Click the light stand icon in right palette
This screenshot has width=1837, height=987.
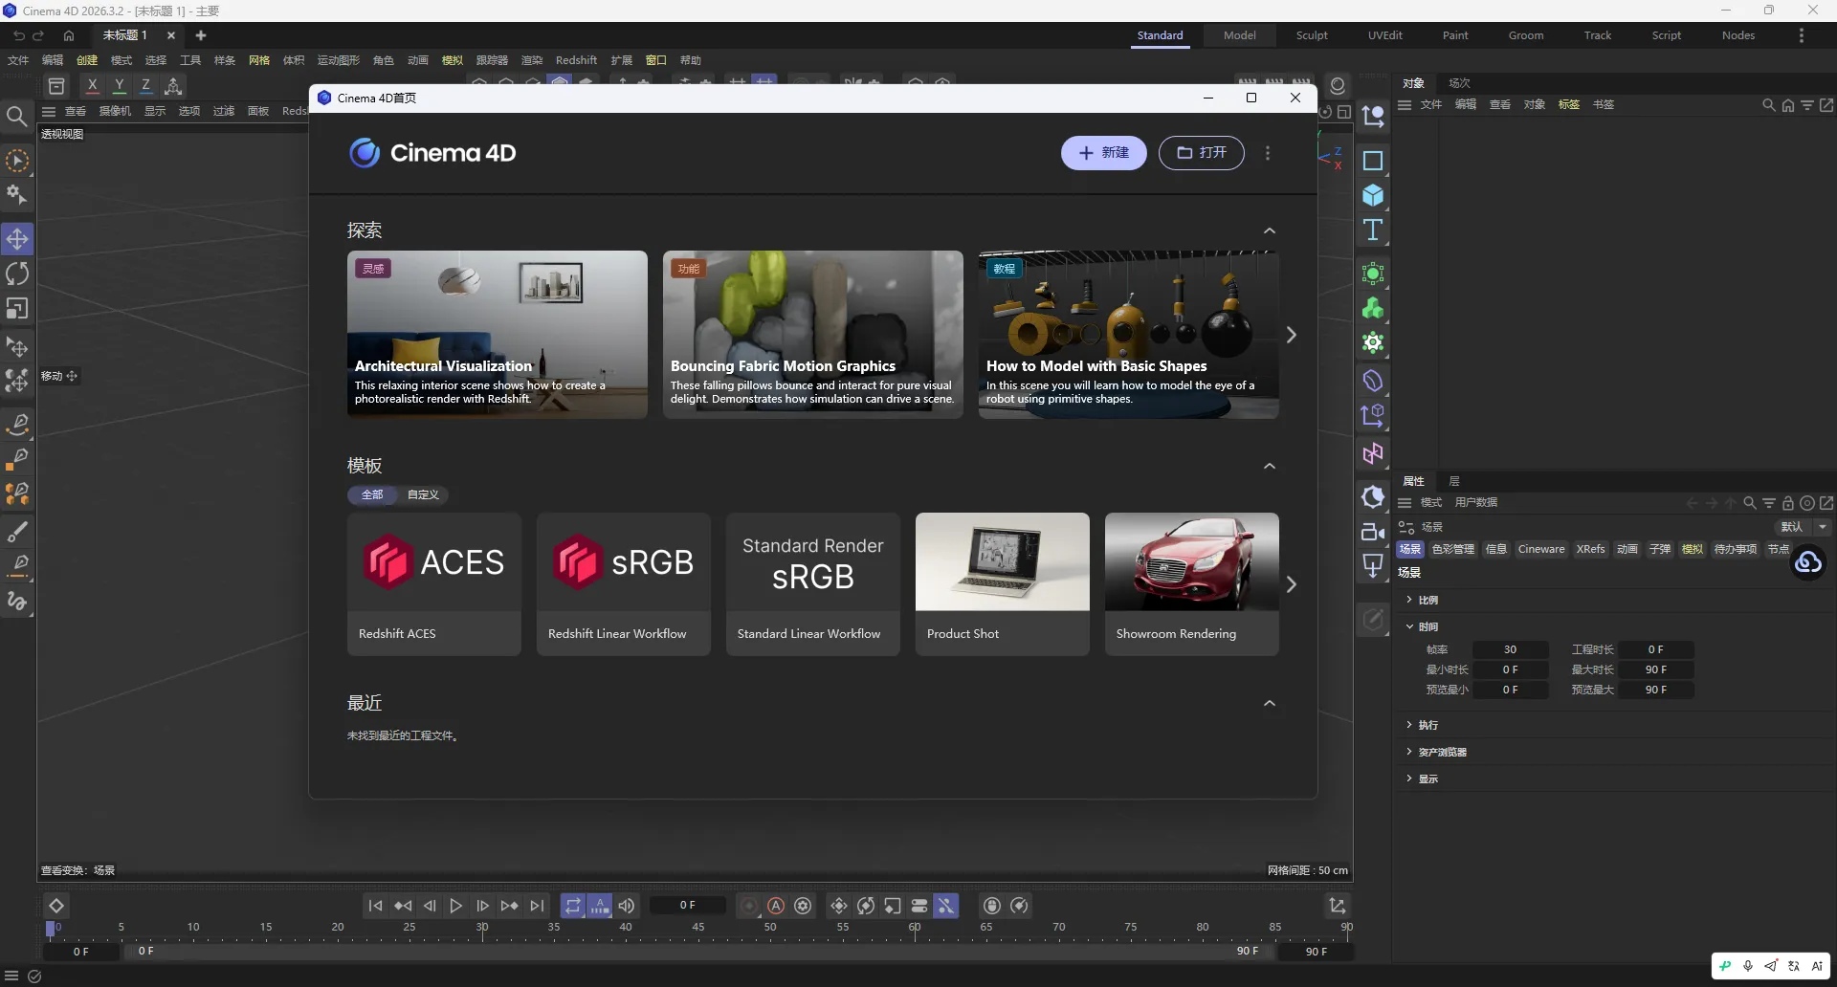tap(1373, 566)
